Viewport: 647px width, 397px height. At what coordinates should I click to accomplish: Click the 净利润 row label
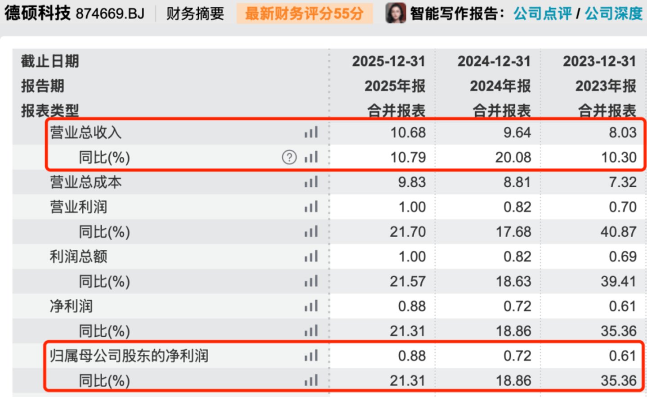click(x=71, y=306)
